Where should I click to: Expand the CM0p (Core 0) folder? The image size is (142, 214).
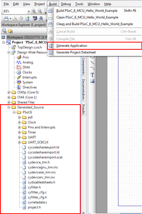point(9,92)
